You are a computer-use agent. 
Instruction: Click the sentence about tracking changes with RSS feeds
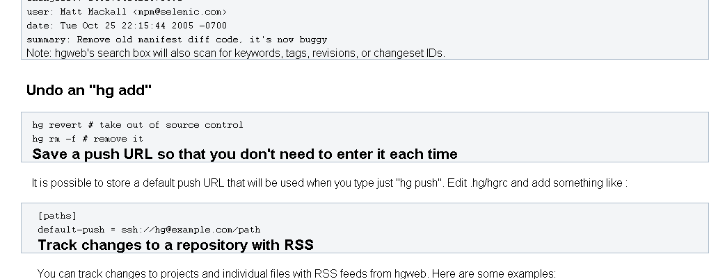296,273
